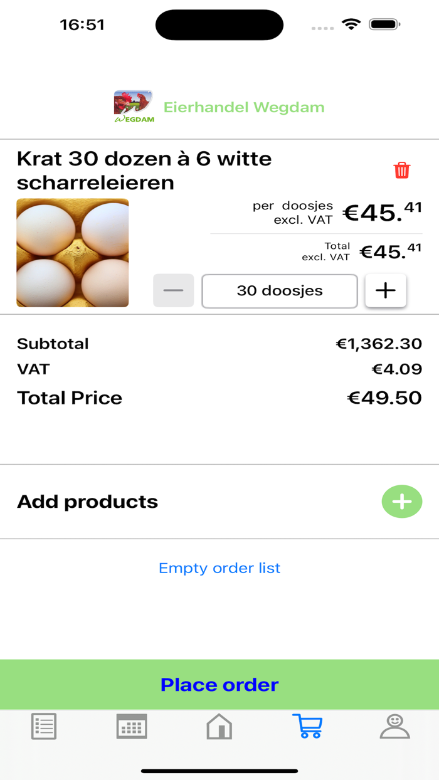Tap the Wi-Fi icon in status bar
The image size is (439, 780).
click(x=351, y=24)
